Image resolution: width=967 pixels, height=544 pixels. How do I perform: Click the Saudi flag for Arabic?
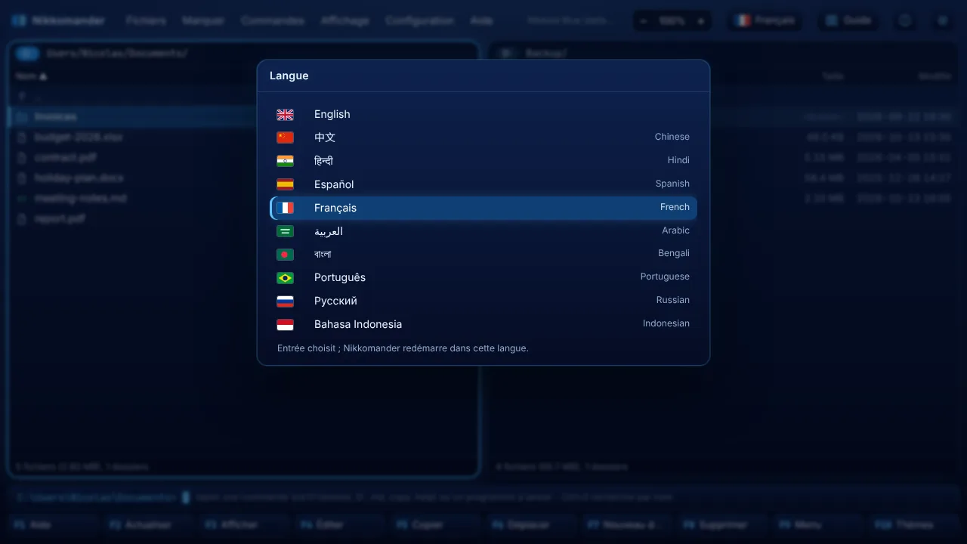coord(285,231)
